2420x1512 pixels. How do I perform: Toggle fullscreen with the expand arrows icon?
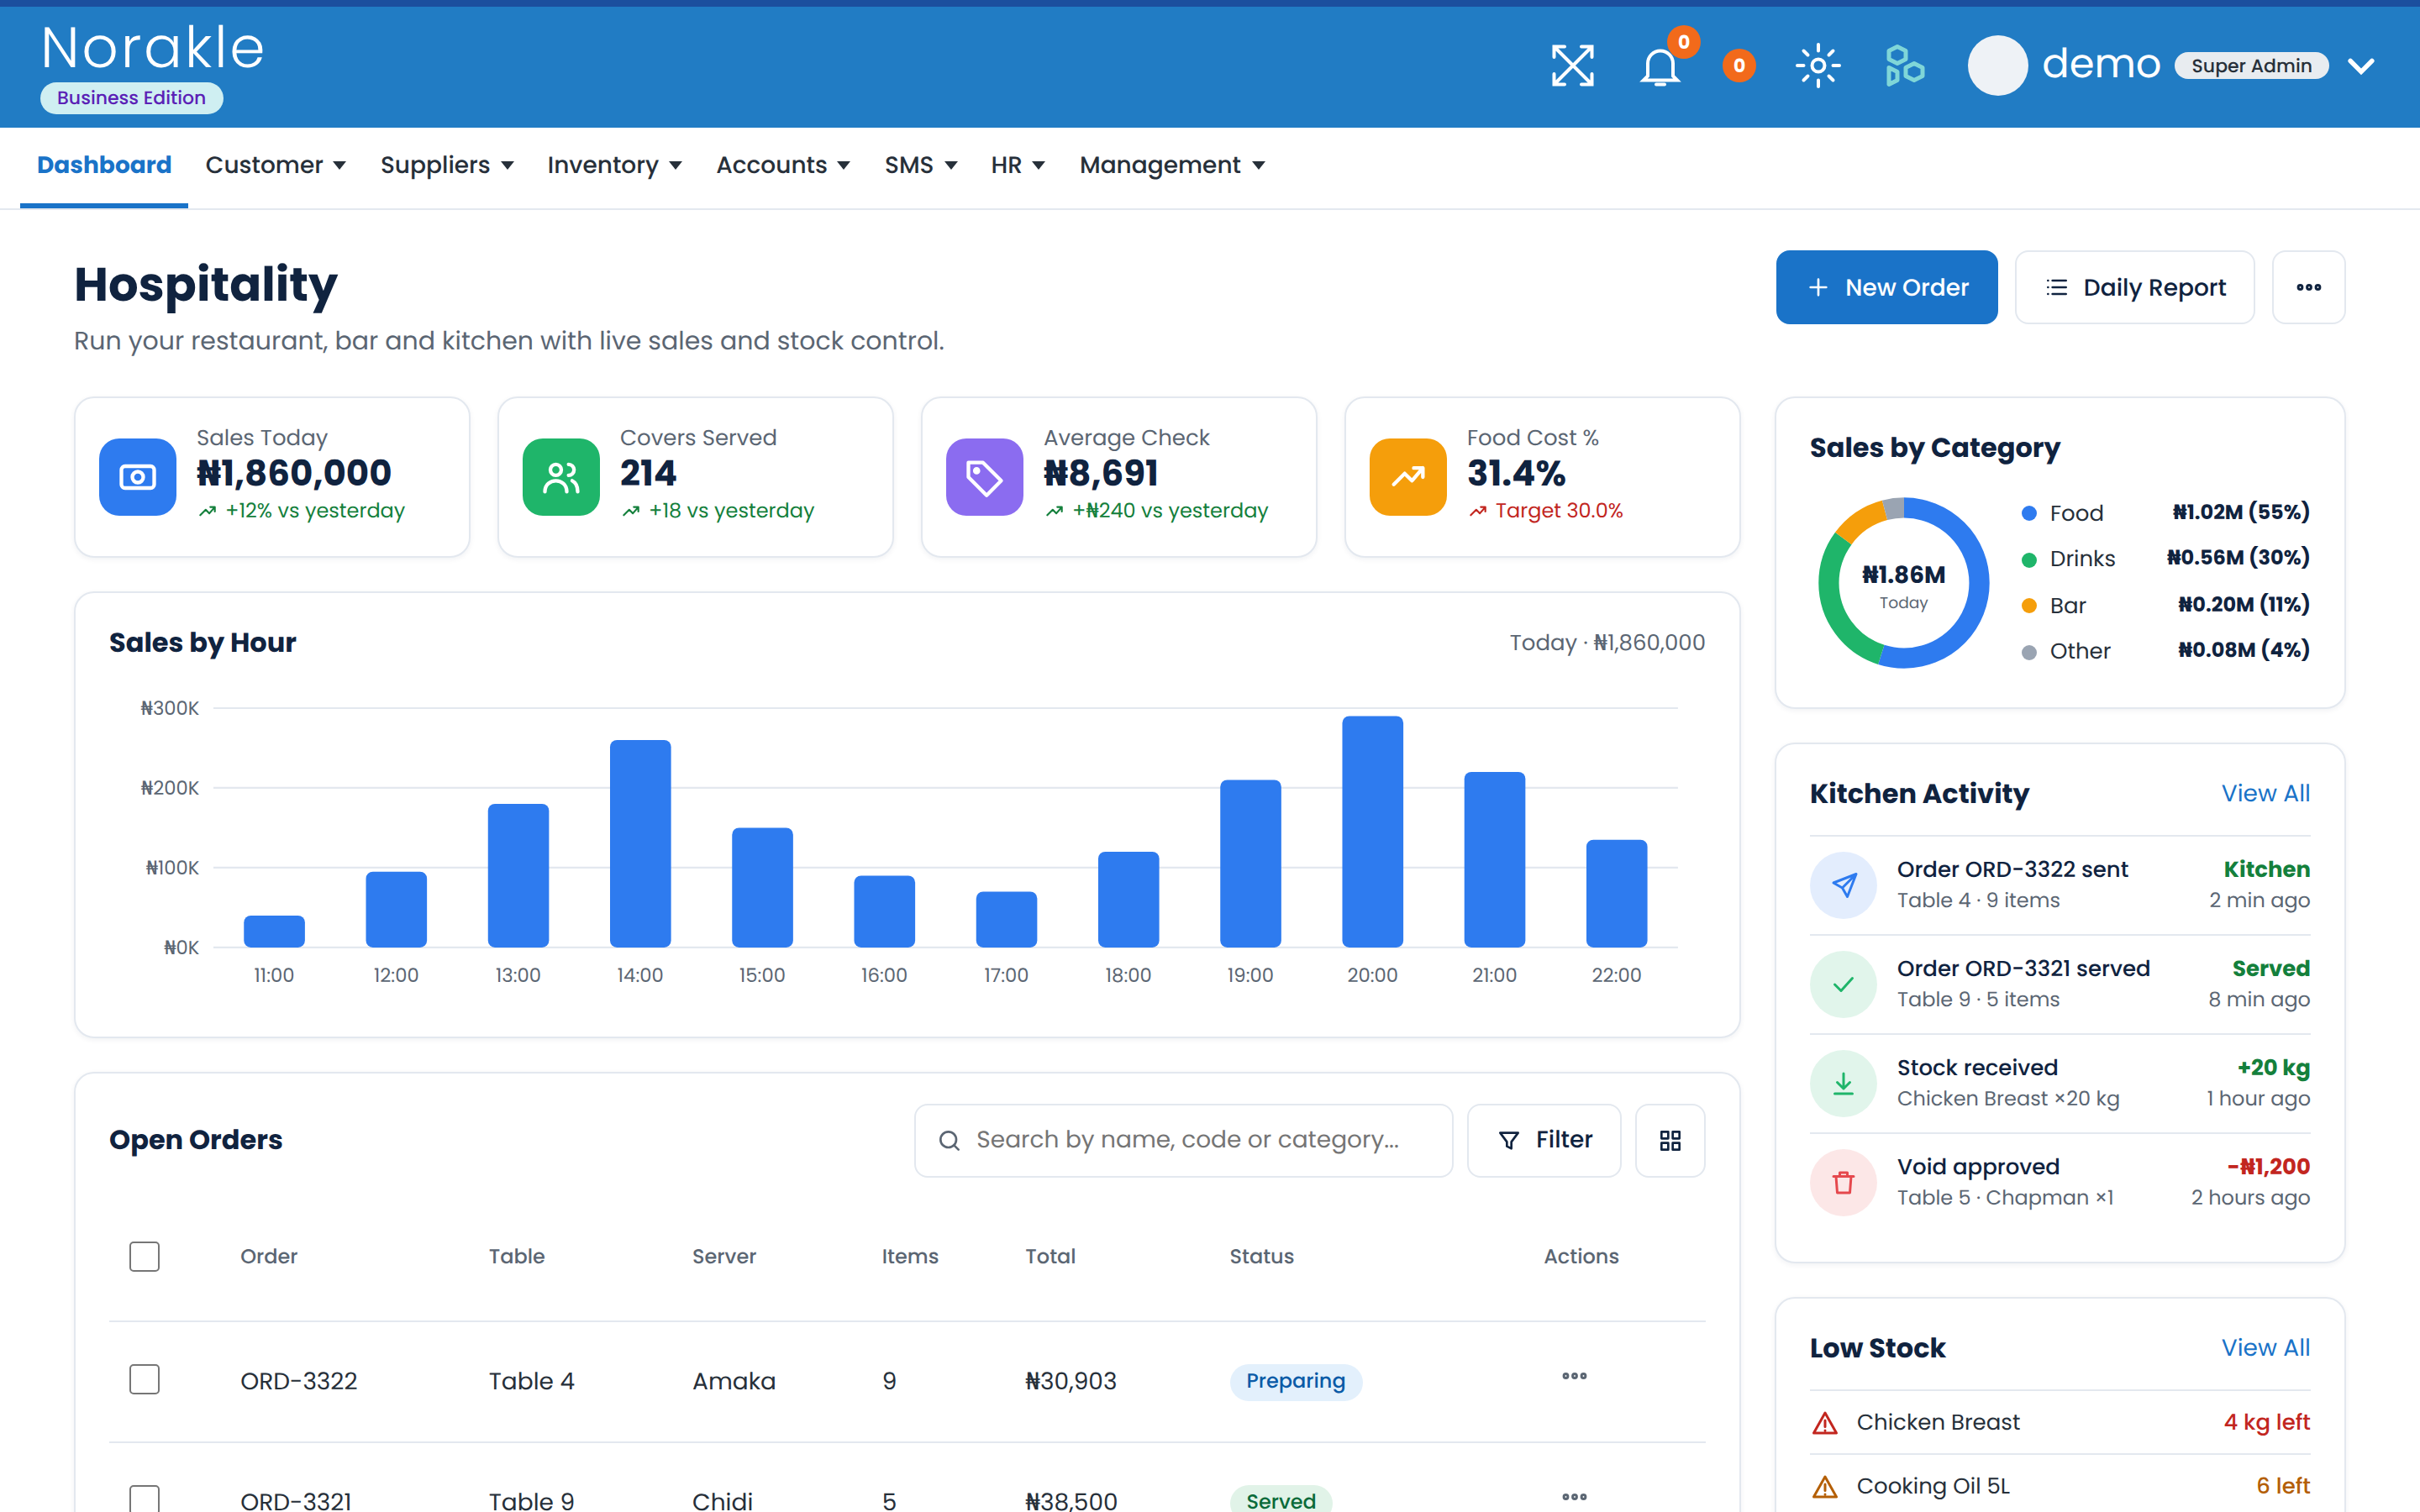pyautogui.click(x=1572, y=66)
